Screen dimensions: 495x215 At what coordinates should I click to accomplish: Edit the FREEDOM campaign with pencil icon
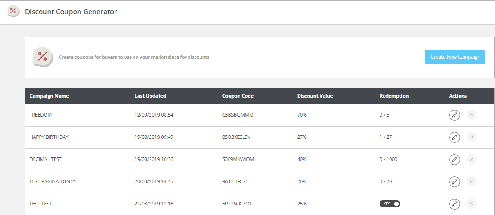point(454,115)
